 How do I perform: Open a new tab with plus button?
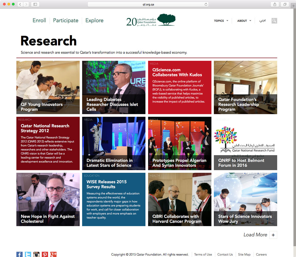click(293, 6)
